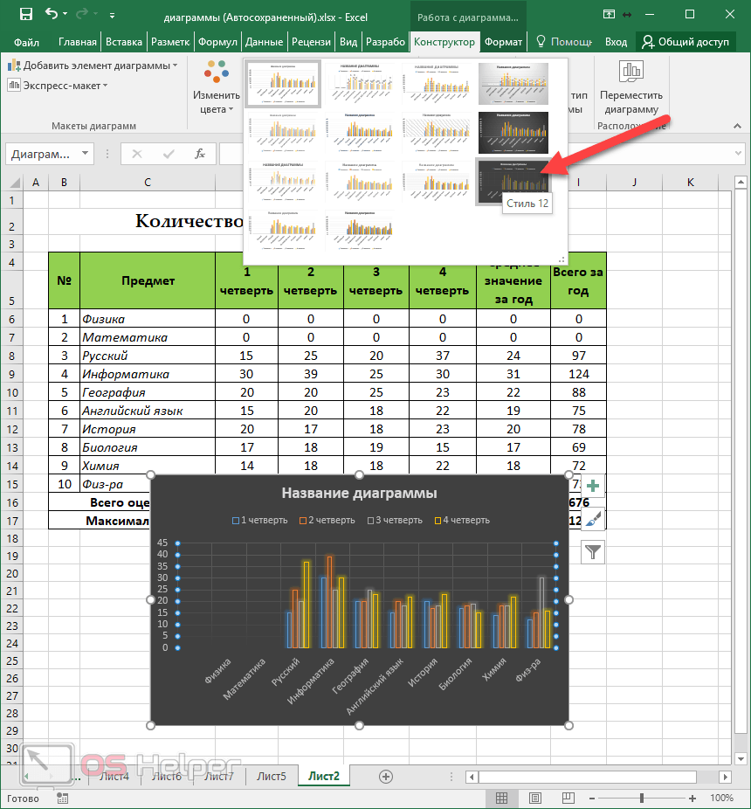Select the dark Стиль 12 chart style thumbnail
This screenshot has height=809, width=751.
[513, 181]
